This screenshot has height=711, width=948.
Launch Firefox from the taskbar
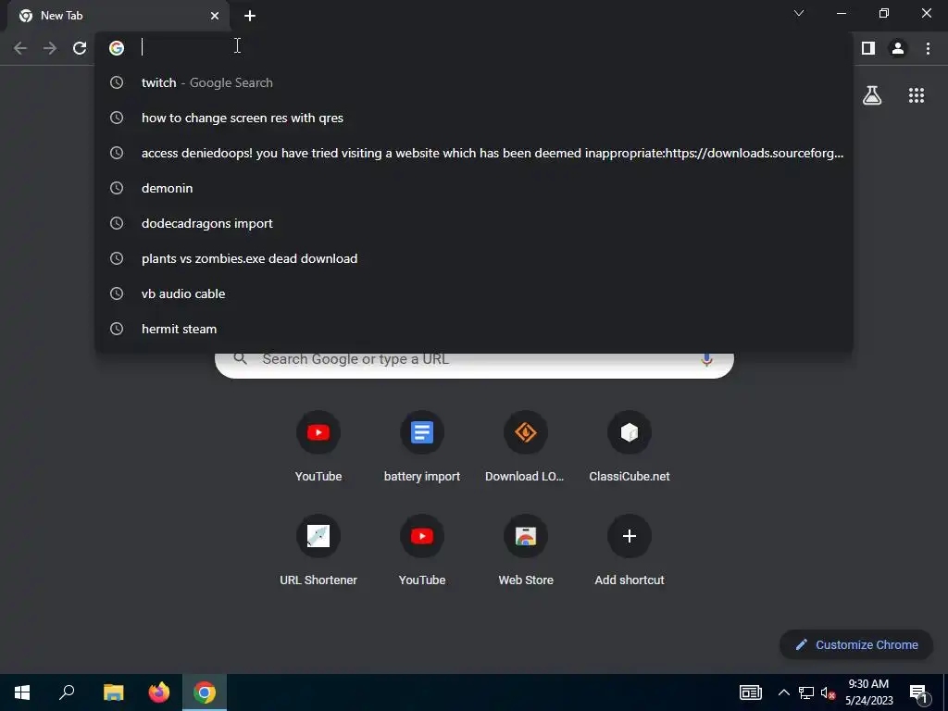point(159,692)
